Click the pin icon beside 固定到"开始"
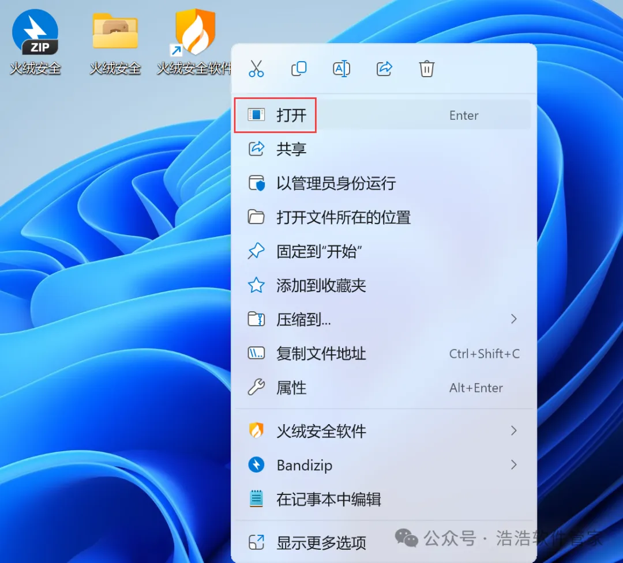 tap(256, 251)
